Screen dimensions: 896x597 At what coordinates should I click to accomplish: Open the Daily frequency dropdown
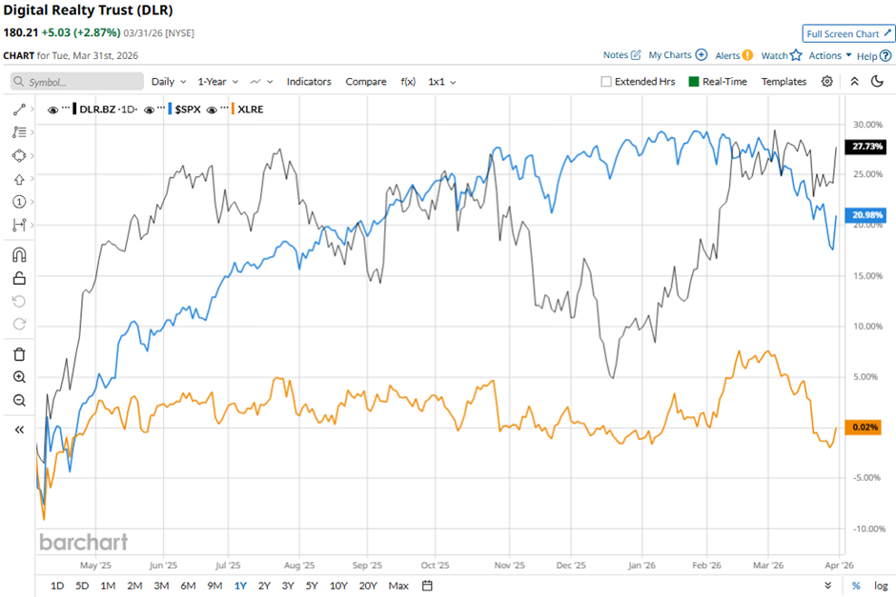point(168,82)
